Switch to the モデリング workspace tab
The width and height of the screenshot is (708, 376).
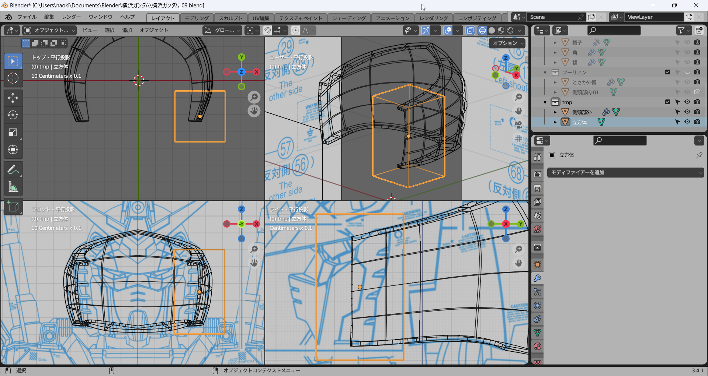pos(197,18)
